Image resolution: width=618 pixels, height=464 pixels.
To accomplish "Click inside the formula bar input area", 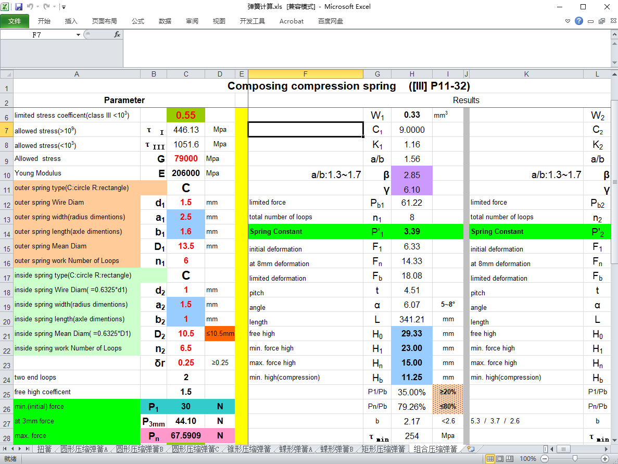I will click(x=367, y=48).
